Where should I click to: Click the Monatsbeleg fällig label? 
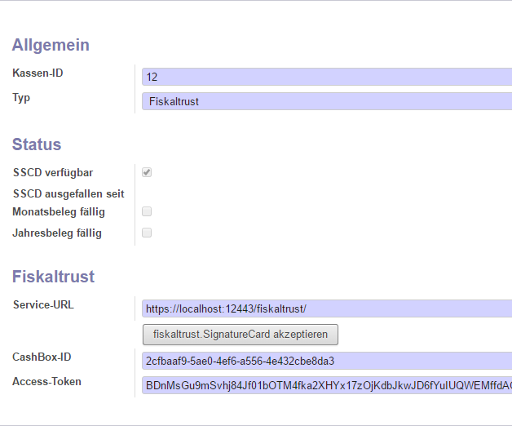click(59, 212)
